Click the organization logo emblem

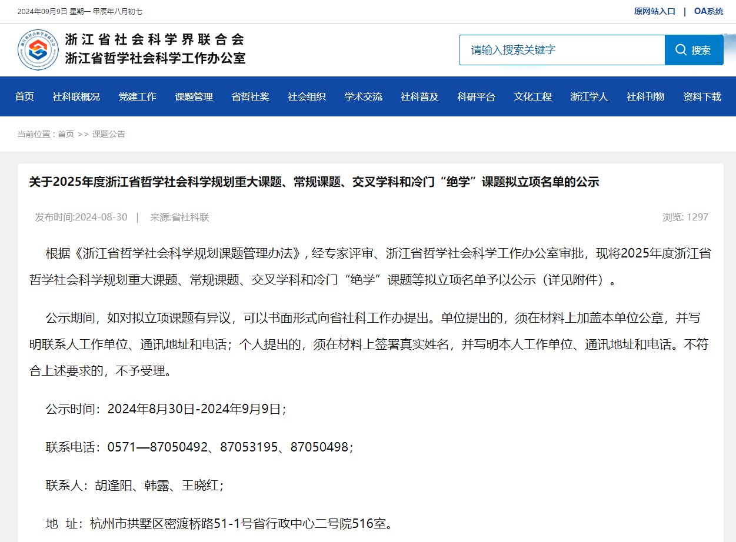pos(38,50)
